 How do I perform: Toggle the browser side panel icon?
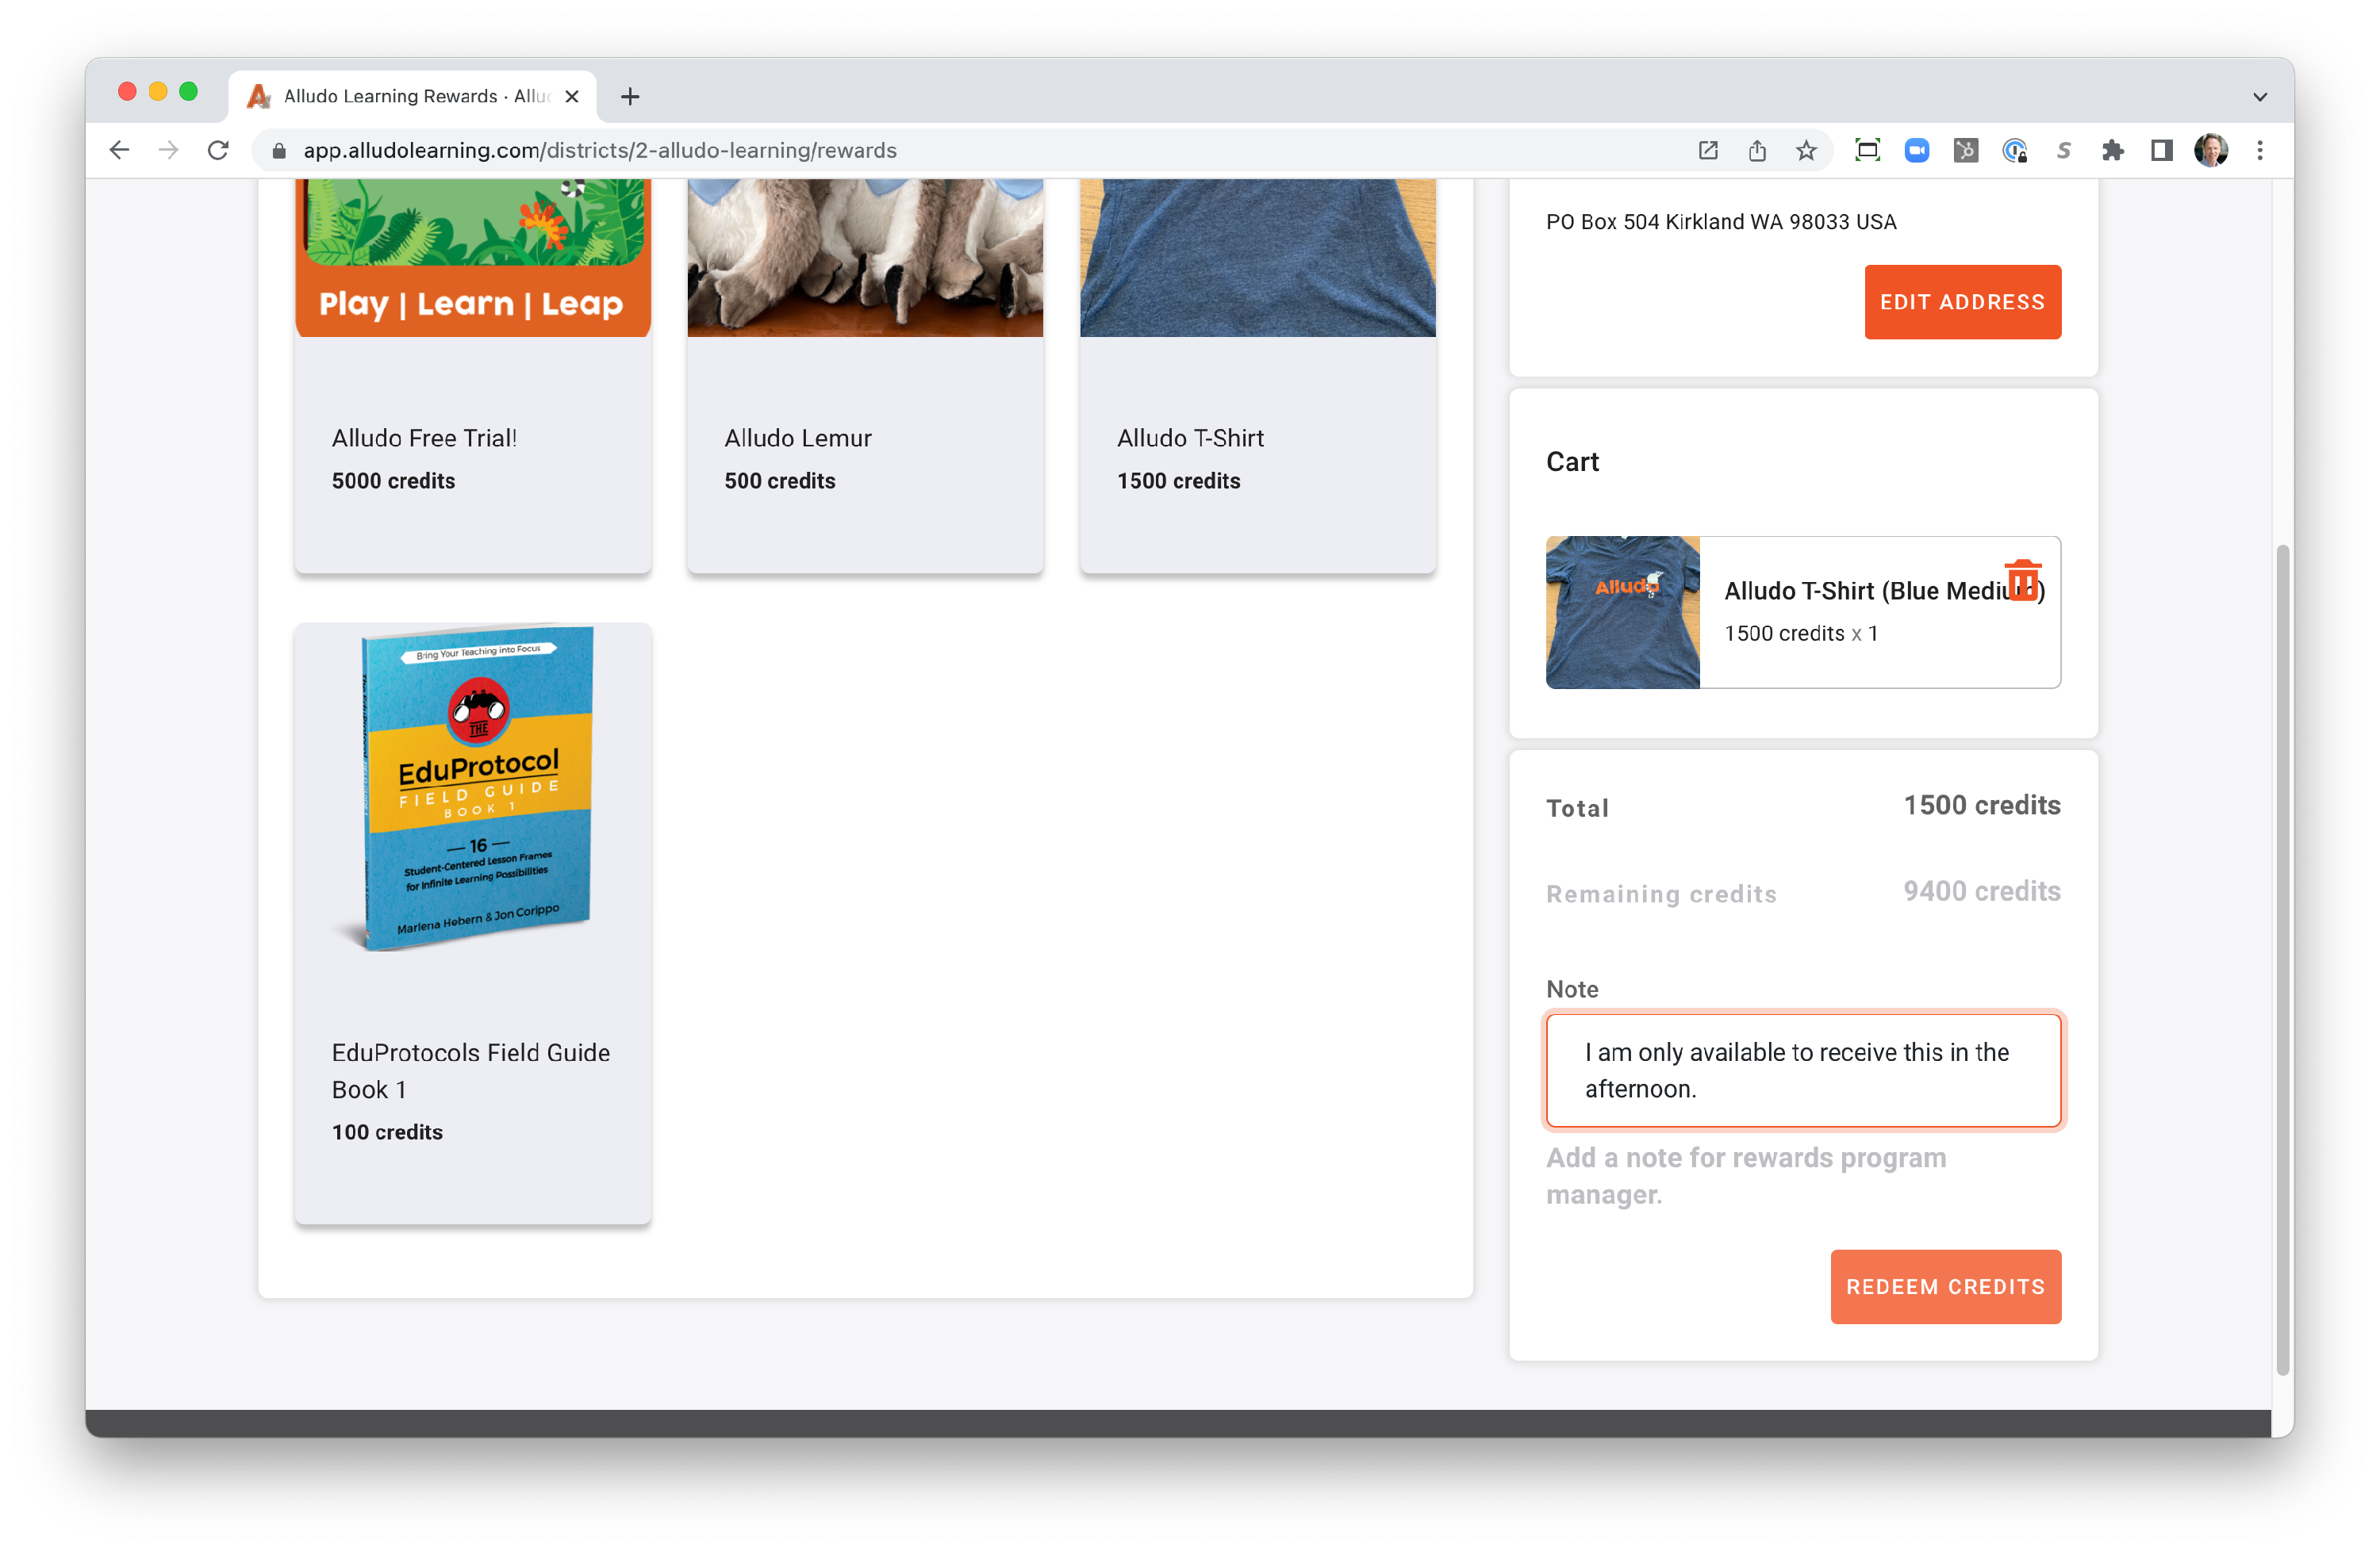pos(2161,150)
